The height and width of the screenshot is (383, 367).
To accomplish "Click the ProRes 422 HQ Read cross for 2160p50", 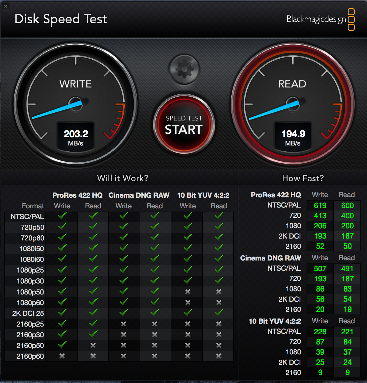I will 93,345.
